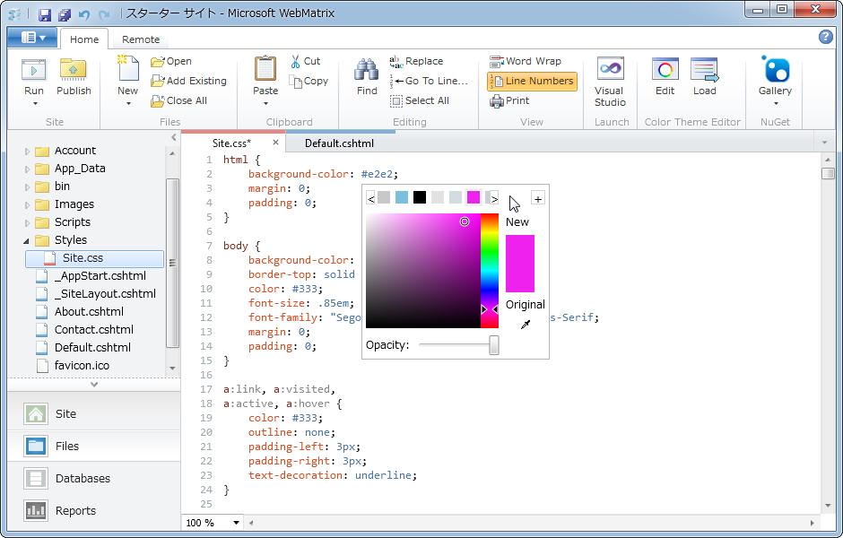Pick a color with the eyedropper tool

click(526, 325)
